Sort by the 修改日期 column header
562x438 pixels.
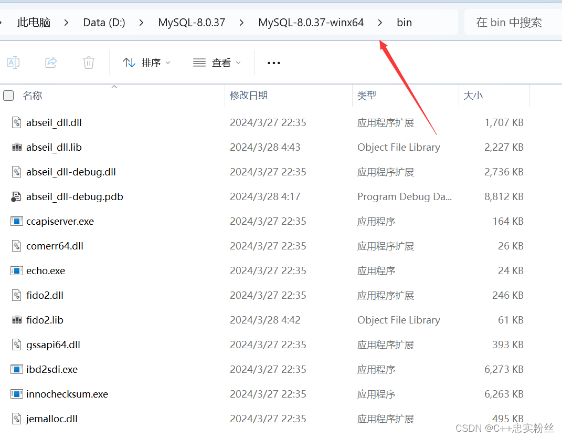(249, 96)
